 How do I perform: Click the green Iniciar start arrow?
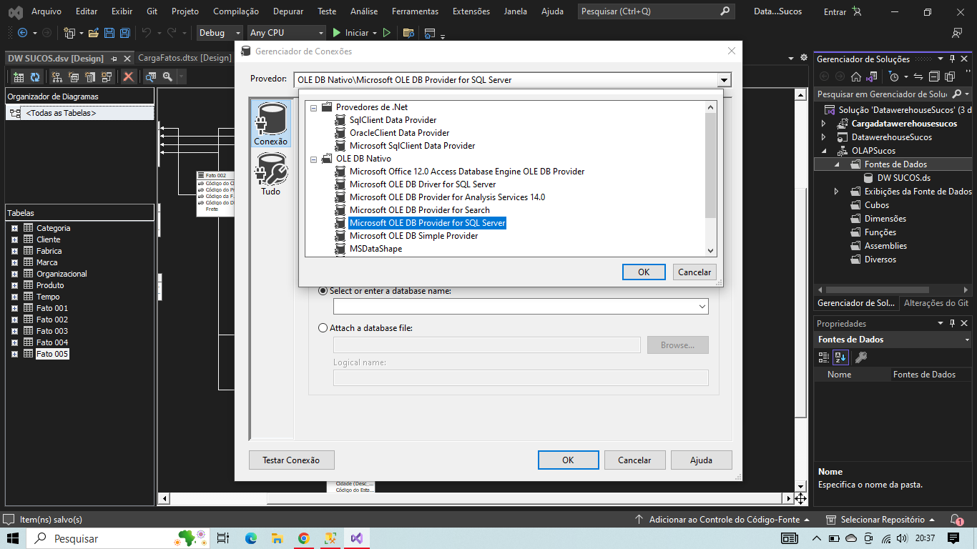click(x=337, y=33)
